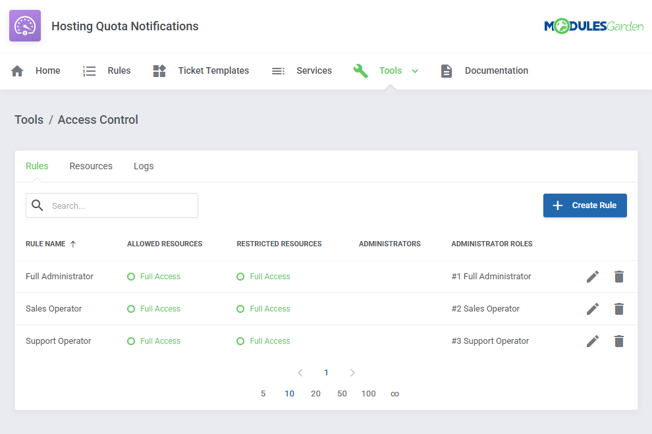Screen dimensions: 652x434
Task: Click the Hosting Quota Notifications title
Action: point(124,26)
